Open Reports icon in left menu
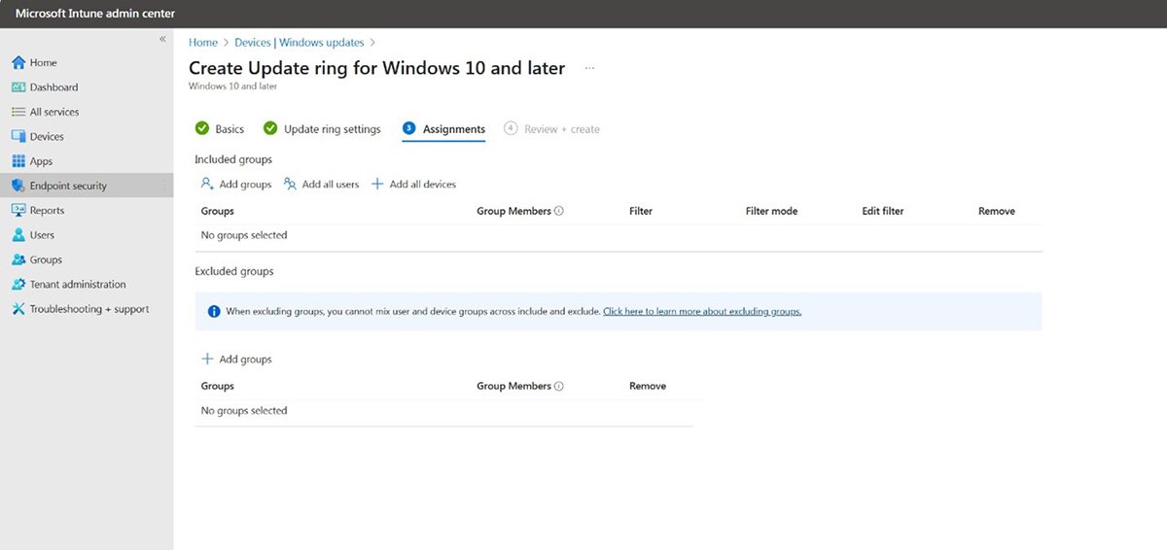 (x=18, y=211)
